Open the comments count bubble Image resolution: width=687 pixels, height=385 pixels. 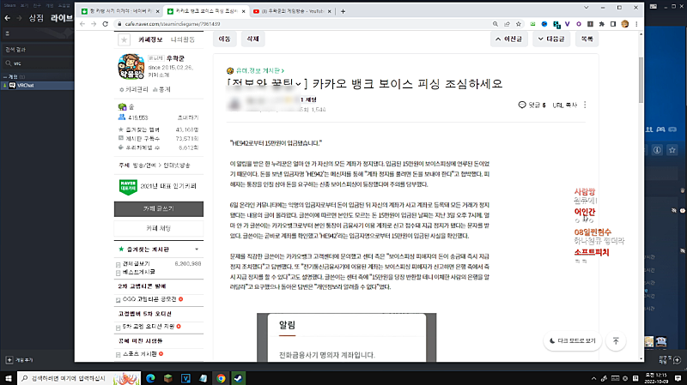532,105
